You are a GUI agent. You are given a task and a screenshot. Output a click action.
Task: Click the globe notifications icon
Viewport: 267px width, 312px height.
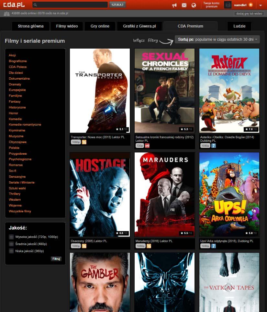coord(194,5)
